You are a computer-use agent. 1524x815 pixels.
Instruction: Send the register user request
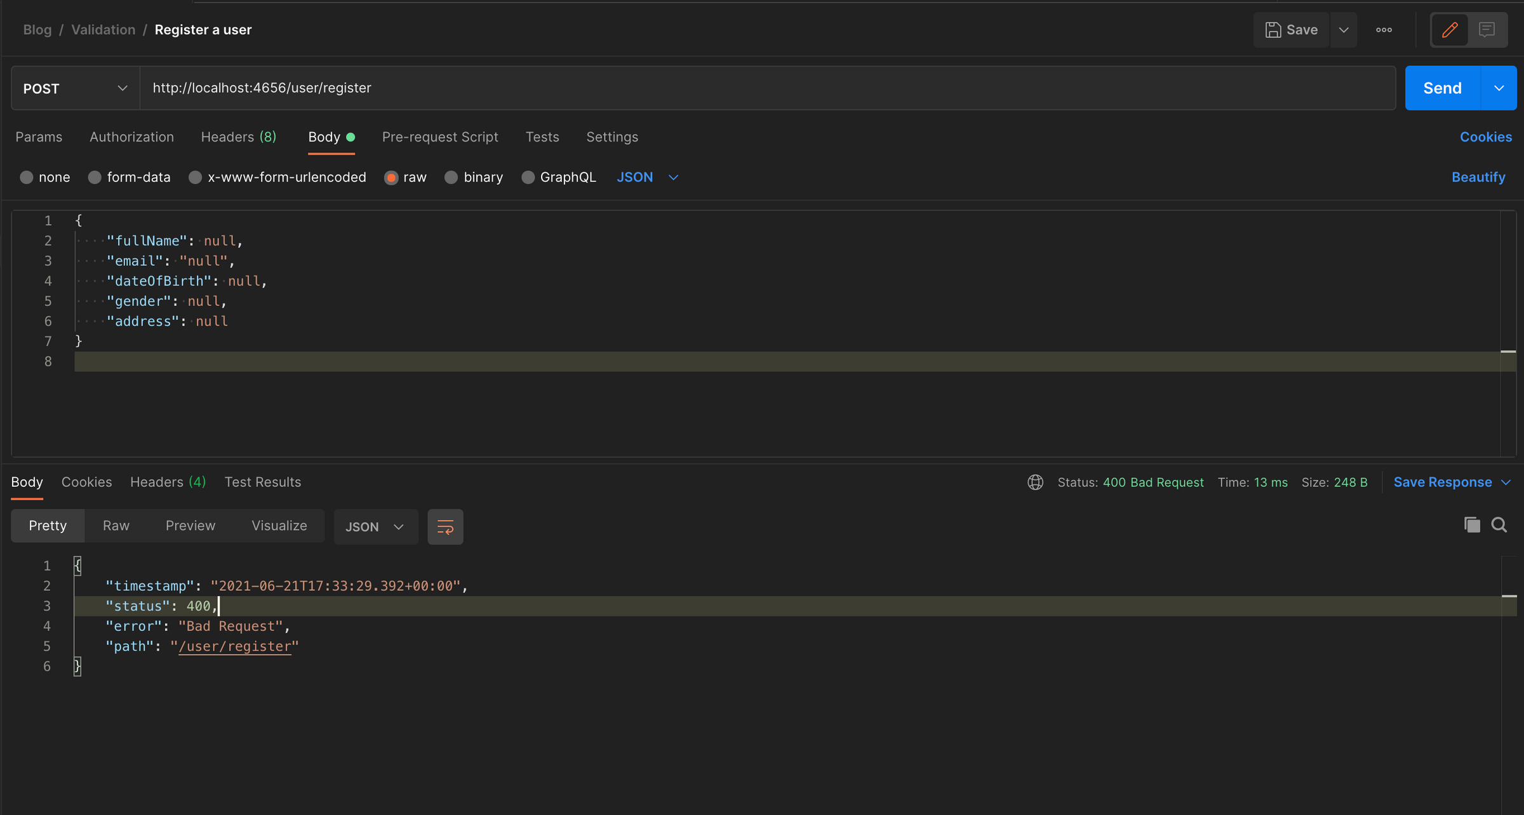coord(1442,88)
